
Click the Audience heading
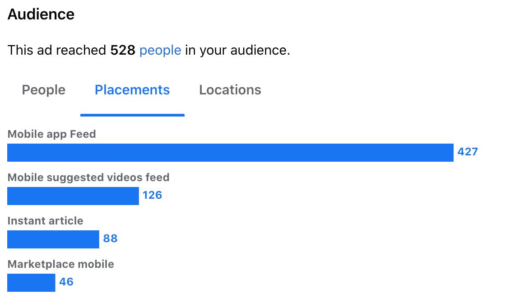pyautogui.click(x=41, y=14)
